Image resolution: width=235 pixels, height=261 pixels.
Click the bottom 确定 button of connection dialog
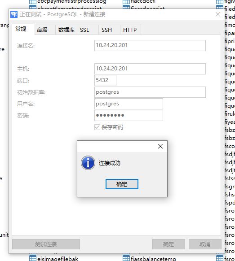pos(168,244)
